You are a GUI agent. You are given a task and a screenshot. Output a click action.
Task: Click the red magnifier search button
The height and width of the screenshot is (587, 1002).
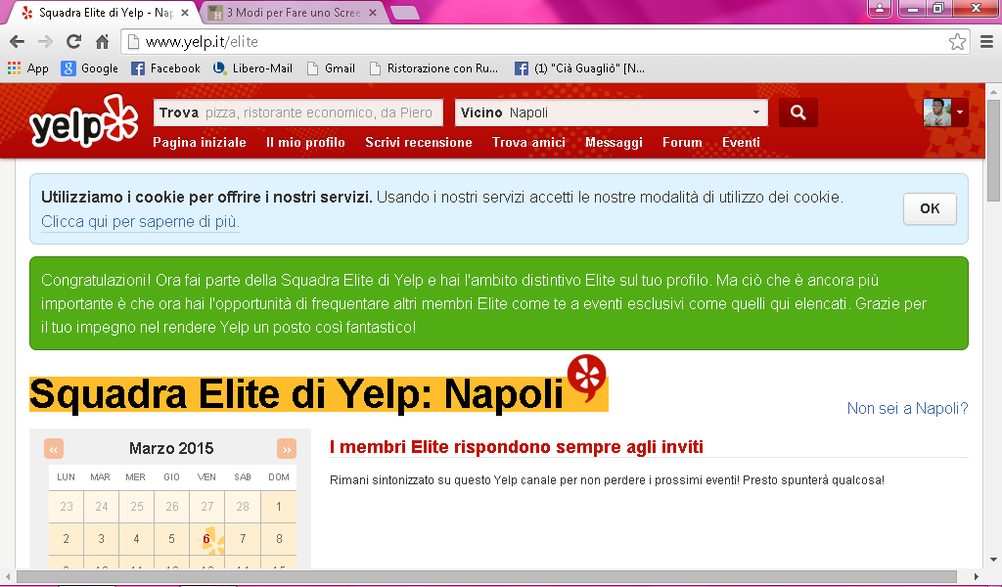[798, 113]
